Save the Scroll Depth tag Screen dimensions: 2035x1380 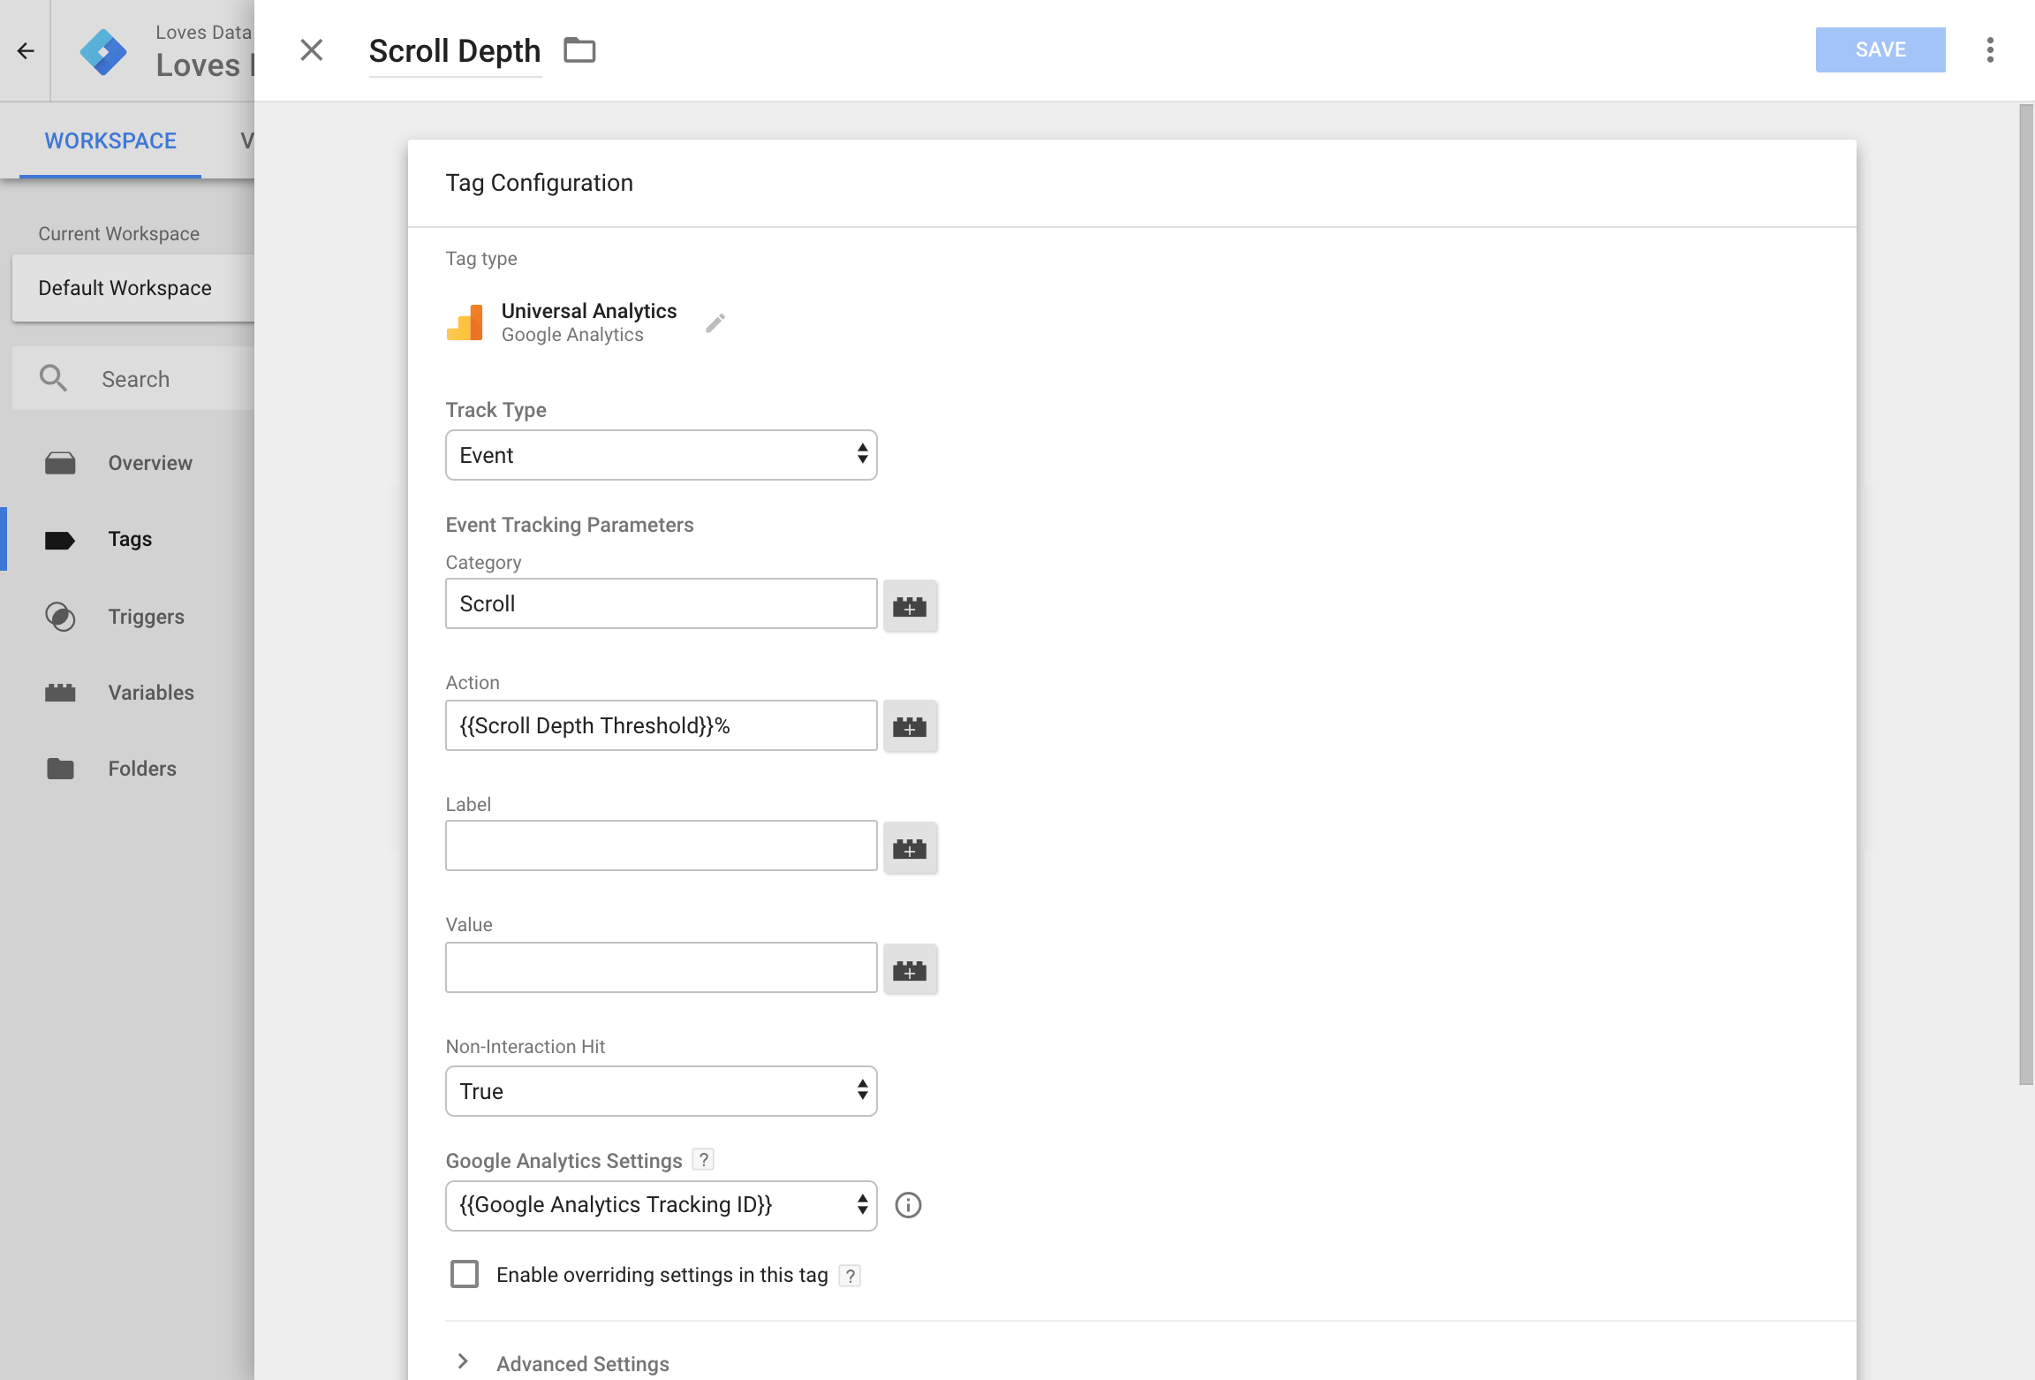click(x=1880, y=50)
